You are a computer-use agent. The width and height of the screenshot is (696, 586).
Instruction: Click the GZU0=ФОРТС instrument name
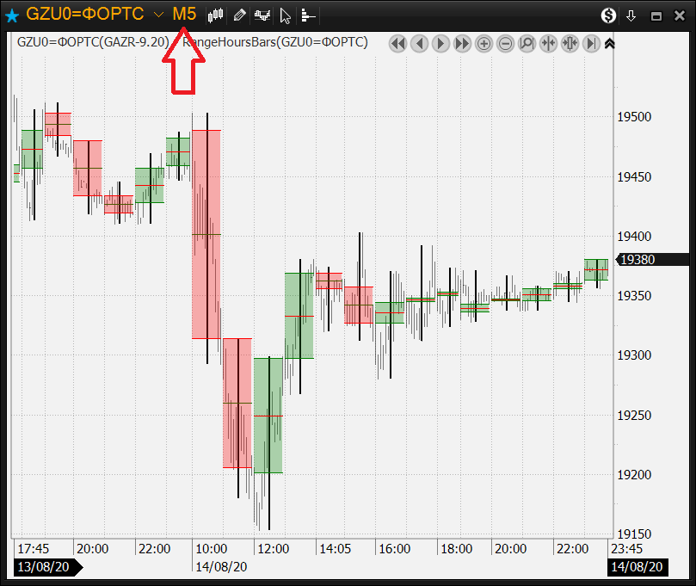click(x=84, y=15)
